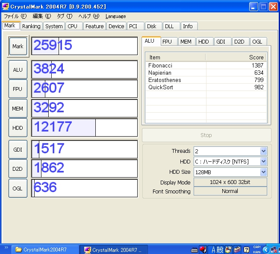The height and width of the screenshot is (254, 280).
Task: Run the MEM benchmark button
Action: pyautogui.click(x=18, y=108)
